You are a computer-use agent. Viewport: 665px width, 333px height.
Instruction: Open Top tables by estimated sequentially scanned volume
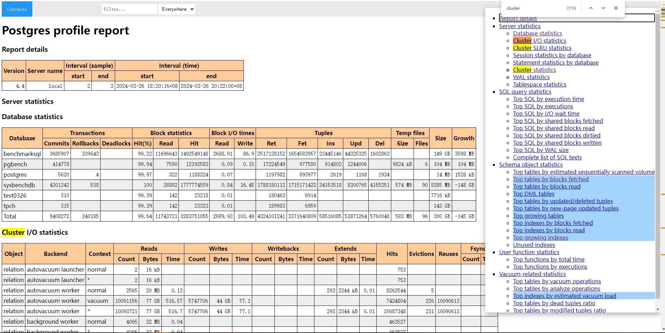tap(584, 172)
